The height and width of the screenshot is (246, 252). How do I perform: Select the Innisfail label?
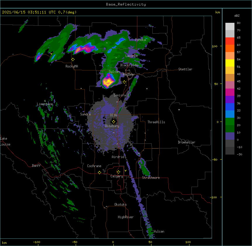tap(121, 95)
